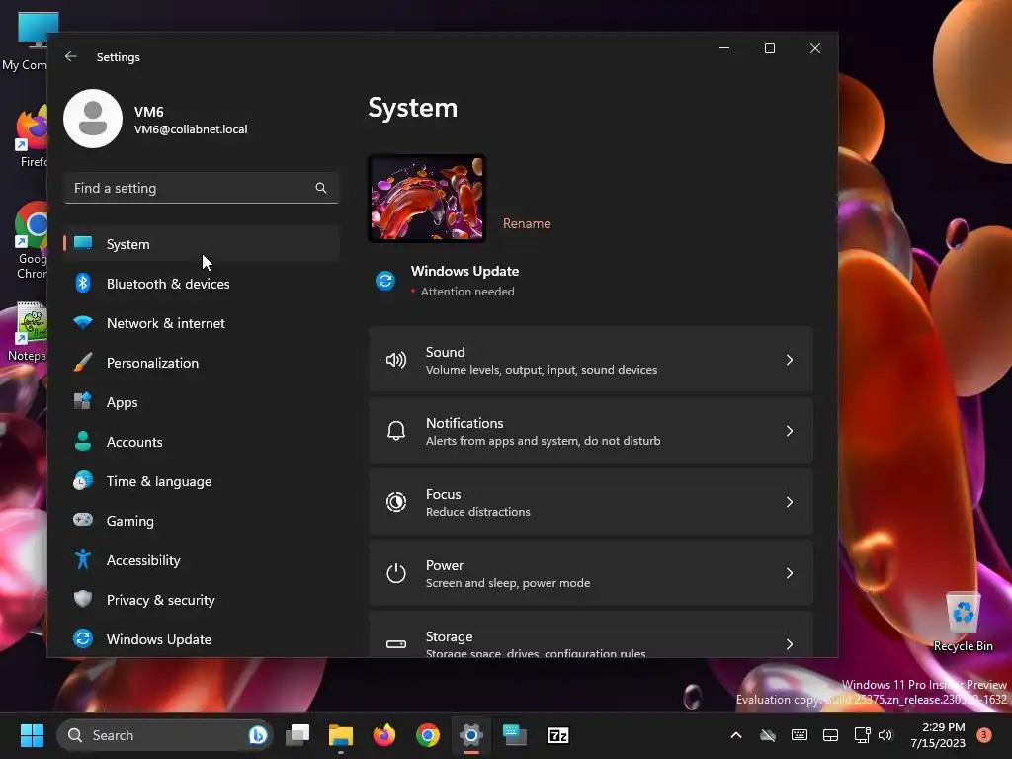Click the 2:29 PM clock in taskbar

tap(943, 727)
